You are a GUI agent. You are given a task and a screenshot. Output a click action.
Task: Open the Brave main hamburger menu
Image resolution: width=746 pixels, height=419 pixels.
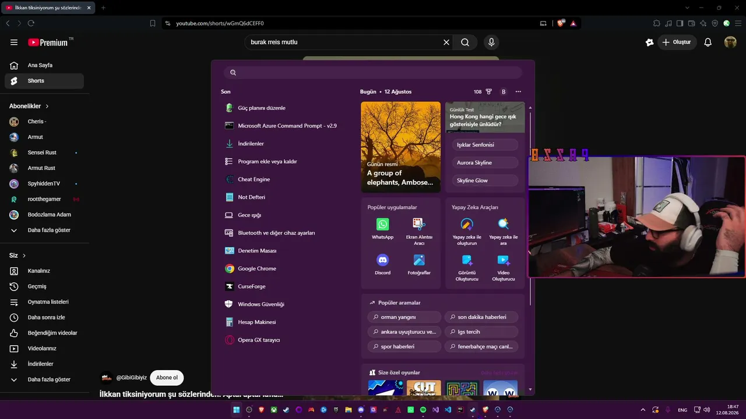point(738,23)
